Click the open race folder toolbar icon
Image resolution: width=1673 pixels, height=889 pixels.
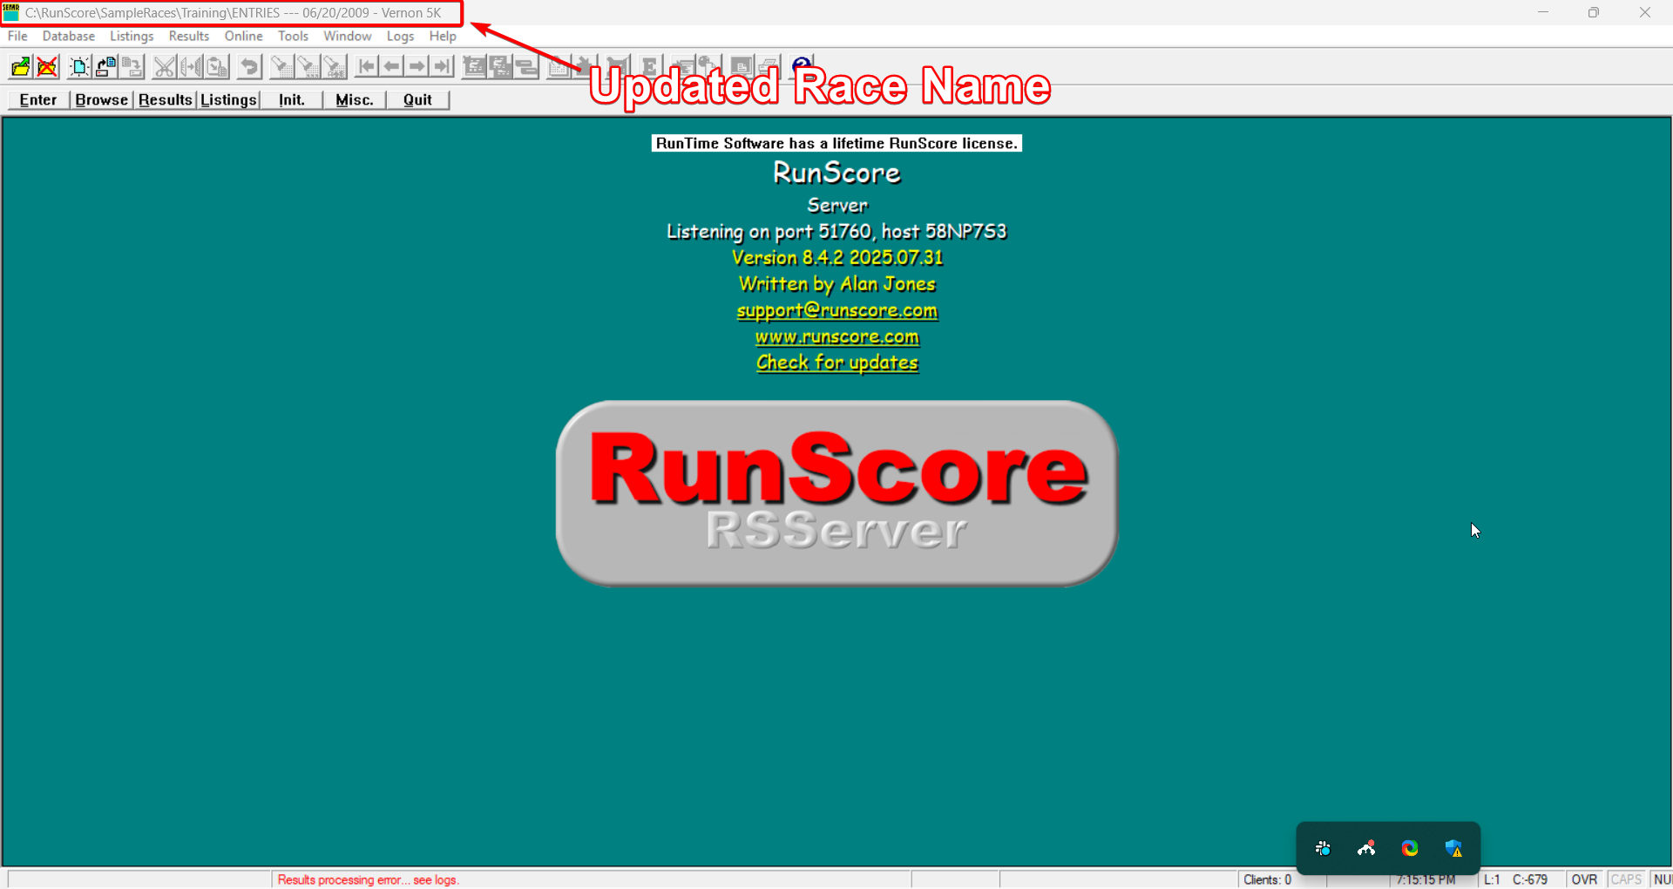point(20,67)
